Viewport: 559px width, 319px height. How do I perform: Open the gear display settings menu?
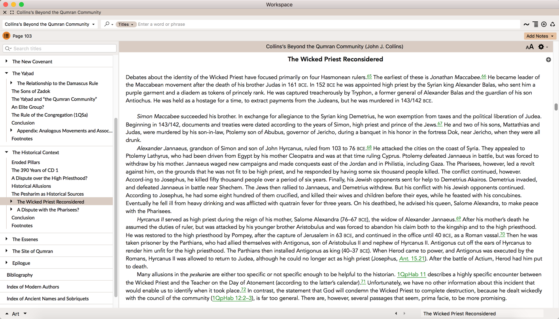543,47
